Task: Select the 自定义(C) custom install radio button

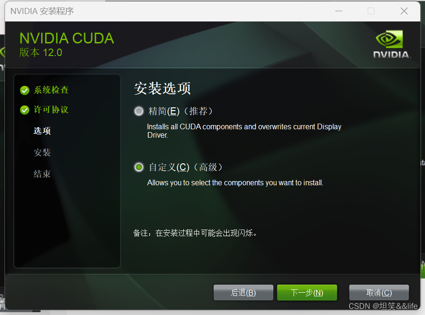Action: click(139, 167)
